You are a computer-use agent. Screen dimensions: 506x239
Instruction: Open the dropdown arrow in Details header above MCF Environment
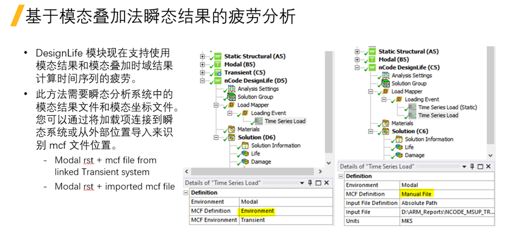[302, 183]
